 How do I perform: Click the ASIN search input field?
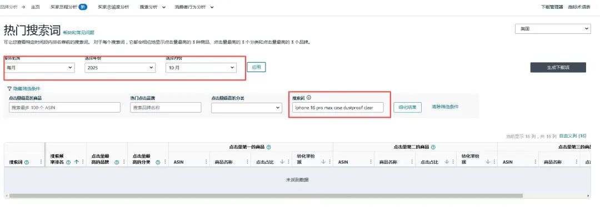click(64, 108)
